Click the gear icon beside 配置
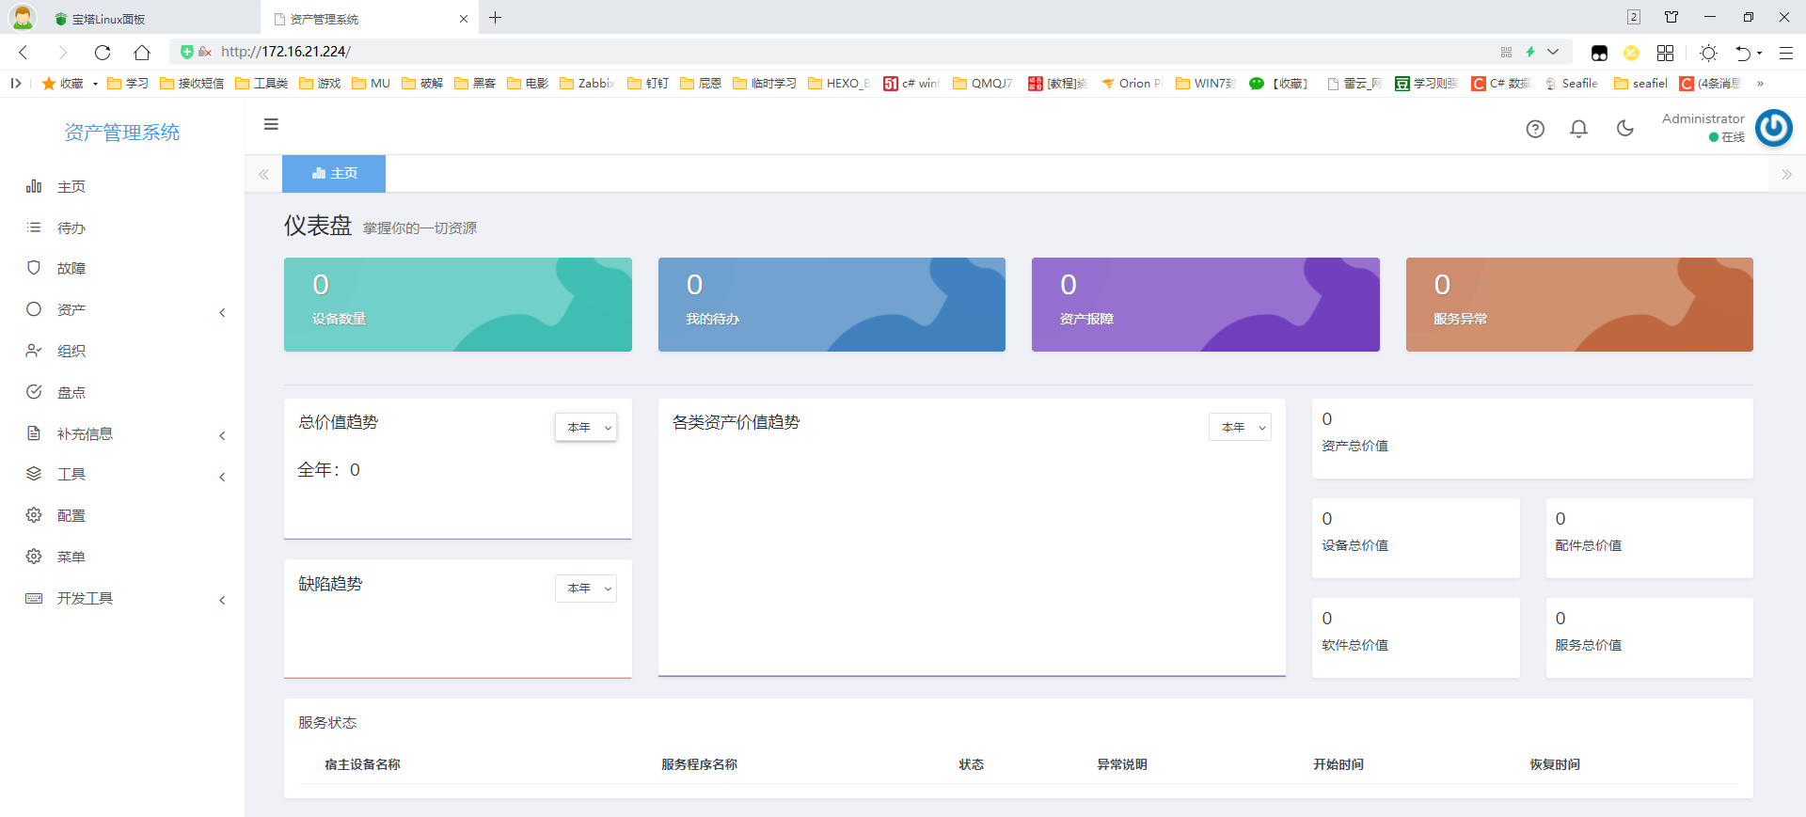Screen dimensions: 1806x817 [x=34, y=515]
